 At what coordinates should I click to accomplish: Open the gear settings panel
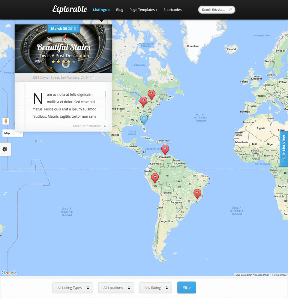[x=5, y=149]
